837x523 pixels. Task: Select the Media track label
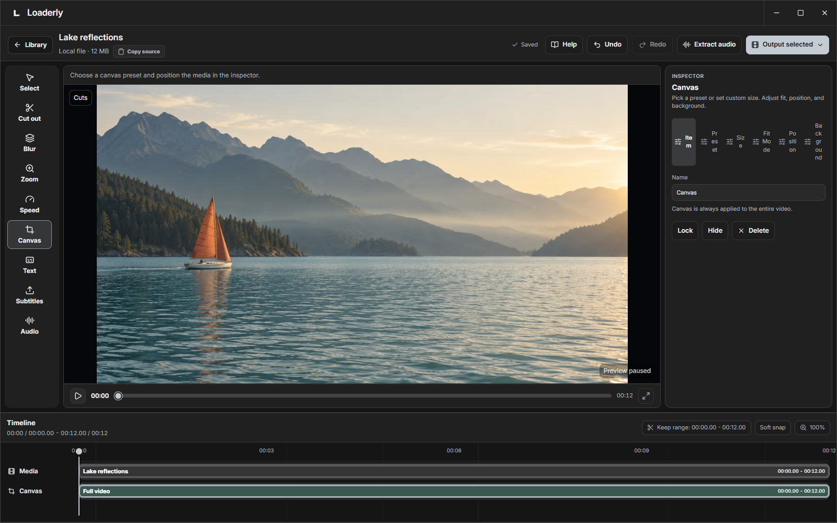(23, 471)
